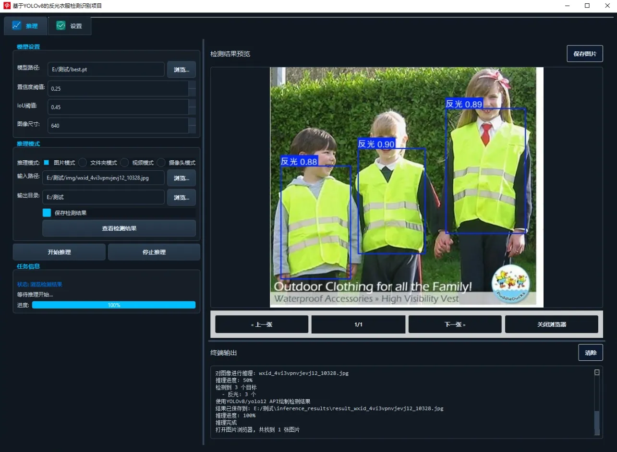The height and width of the screenshot is (452, 617).
Task: Open the 浏览 dialog for 输入路径
Action: (181, 178)
